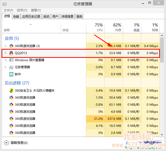The height and width of the screenshot is (151, 166).
Task: Switch to the 应用历史记录 tab
Action: (31, 17)
